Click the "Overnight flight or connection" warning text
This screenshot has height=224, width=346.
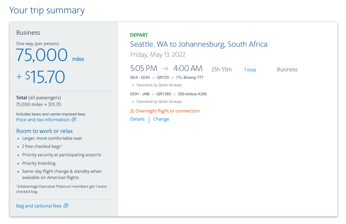point(168,111)
